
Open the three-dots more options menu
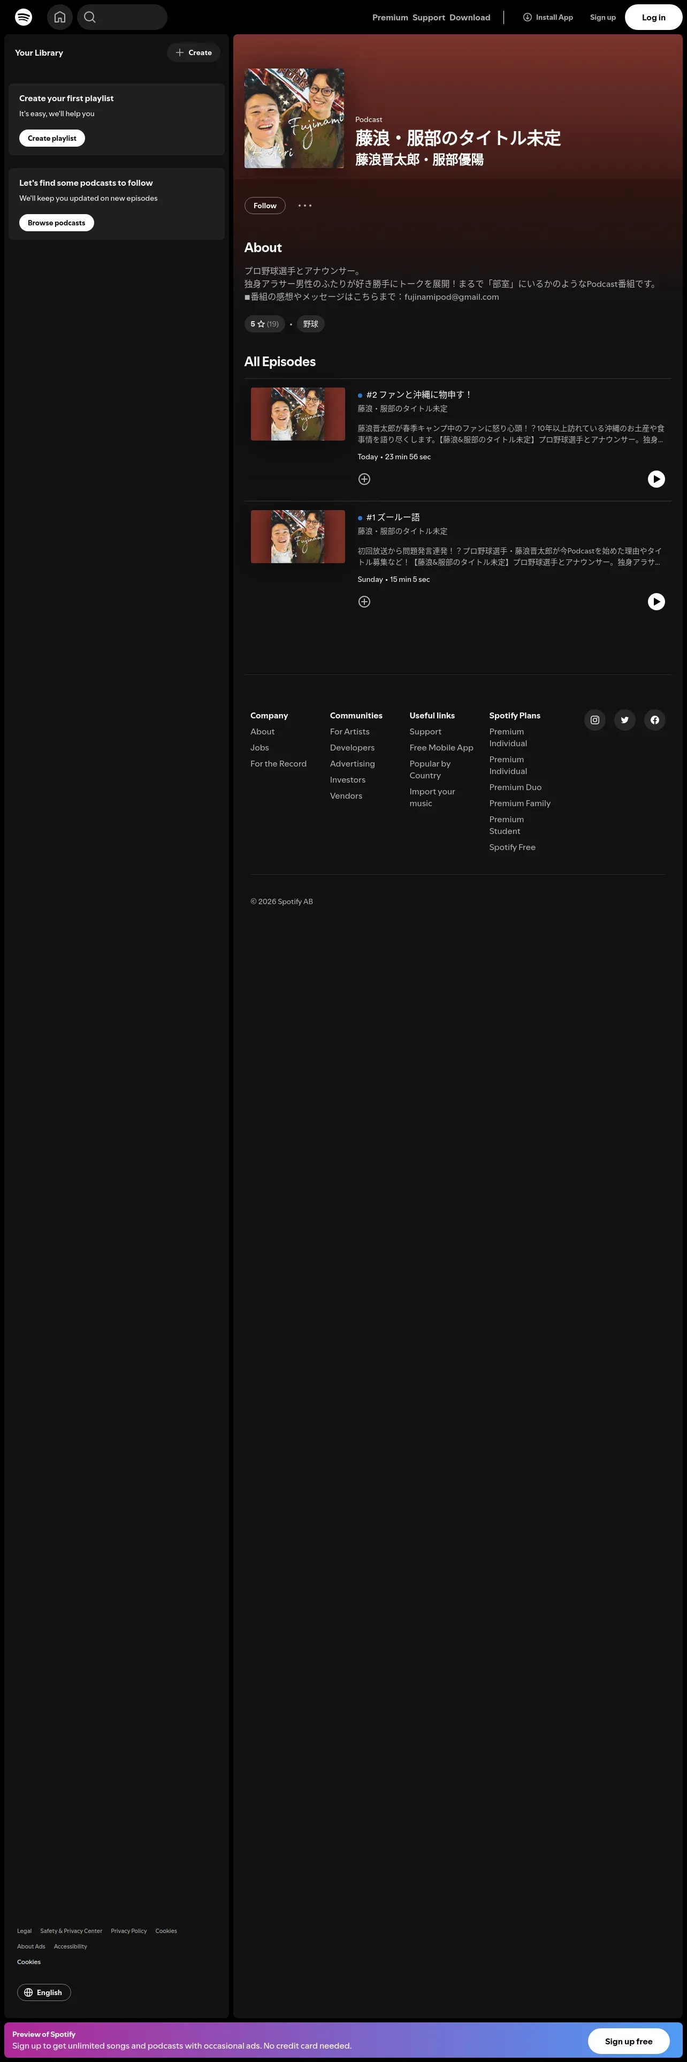[305, 206]
